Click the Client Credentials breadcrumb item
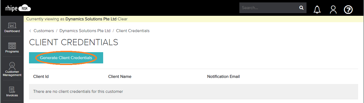The image size is (364, 103). 133,31
